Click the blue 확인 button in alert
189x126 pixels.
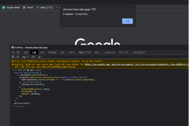click(x=127, y=21)
